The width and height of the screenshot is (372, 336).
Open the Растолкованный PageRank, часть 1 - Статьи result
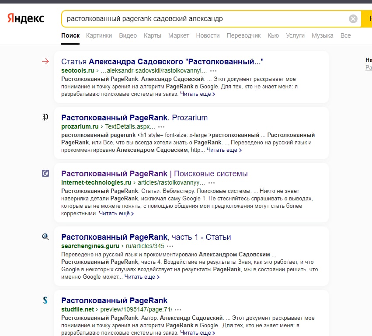click(x=146, y=237)
